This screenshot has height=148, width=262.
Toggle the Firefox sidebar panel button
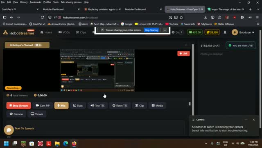(x=5, y=17)
